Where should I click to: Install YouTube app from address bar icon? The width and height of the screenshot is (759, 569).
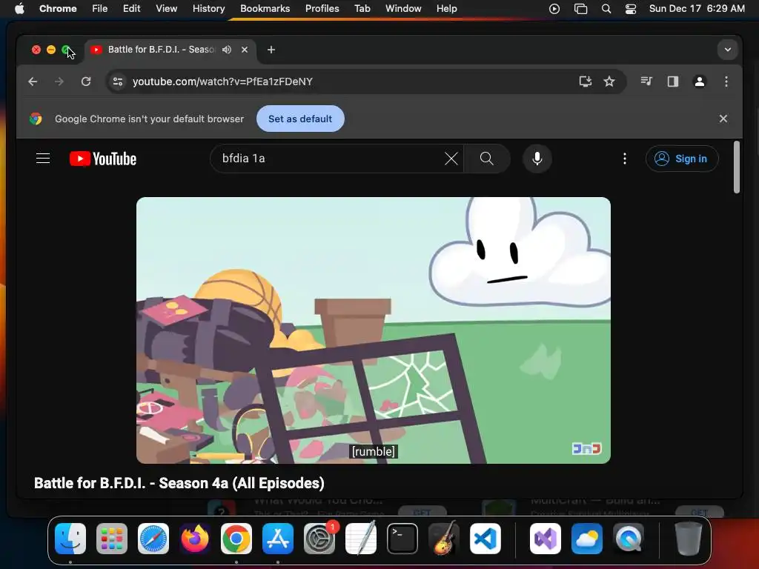coord(586,81)
